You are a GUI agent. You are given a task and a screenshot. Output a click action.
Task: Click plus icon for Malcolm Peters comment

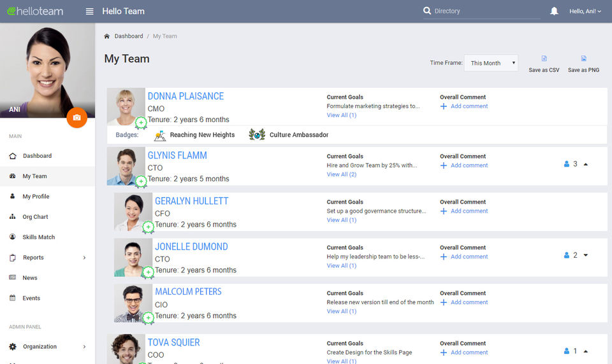pyautogui.click(x=444, y=302)
